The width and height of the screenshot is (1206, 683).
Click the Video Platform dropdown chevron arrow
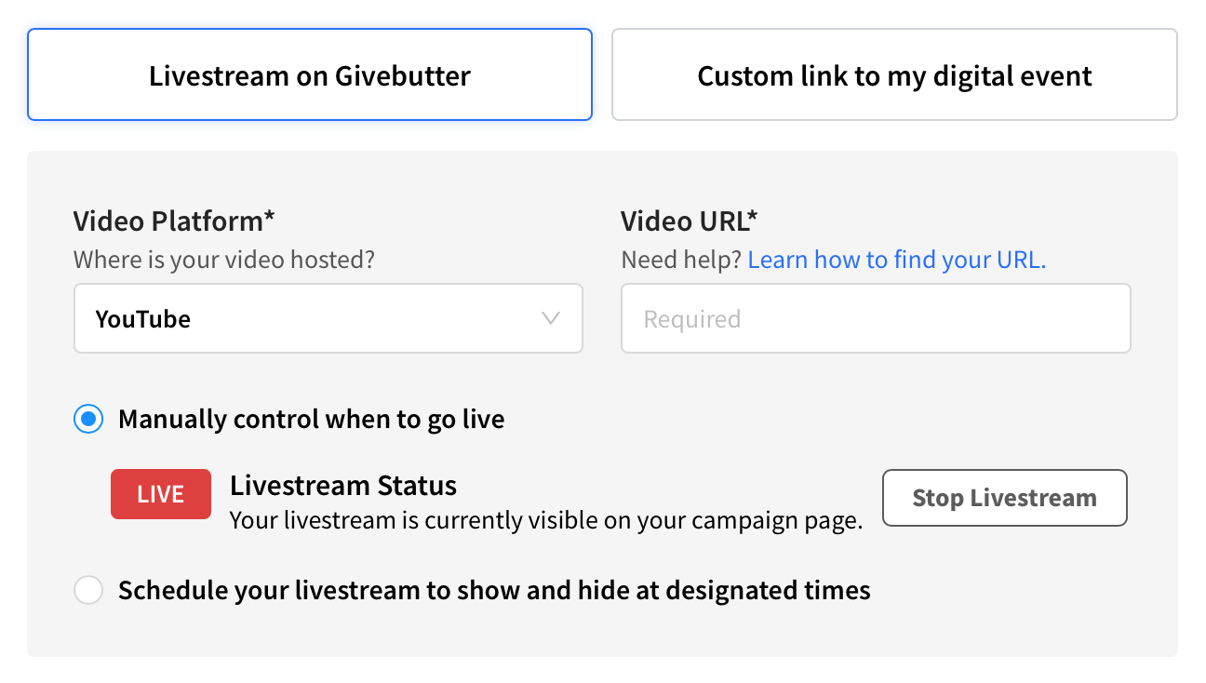click(550, 318)
